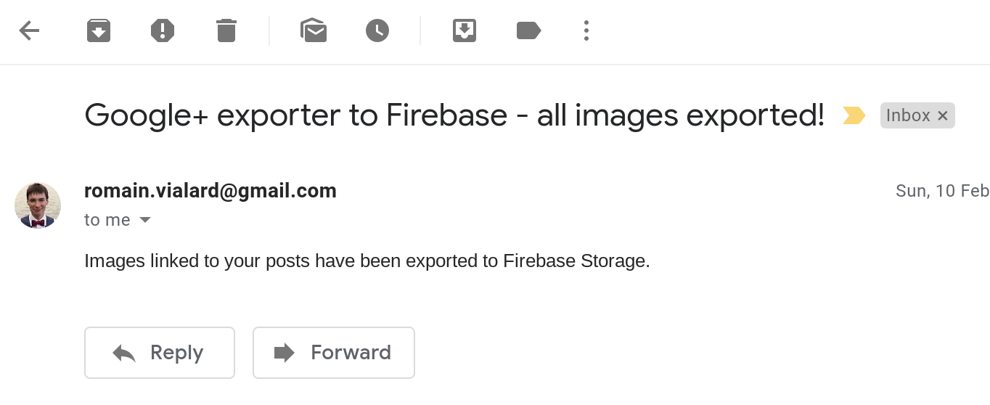
Task: Go back to the inbox list
Action: [x=29, y=30]
